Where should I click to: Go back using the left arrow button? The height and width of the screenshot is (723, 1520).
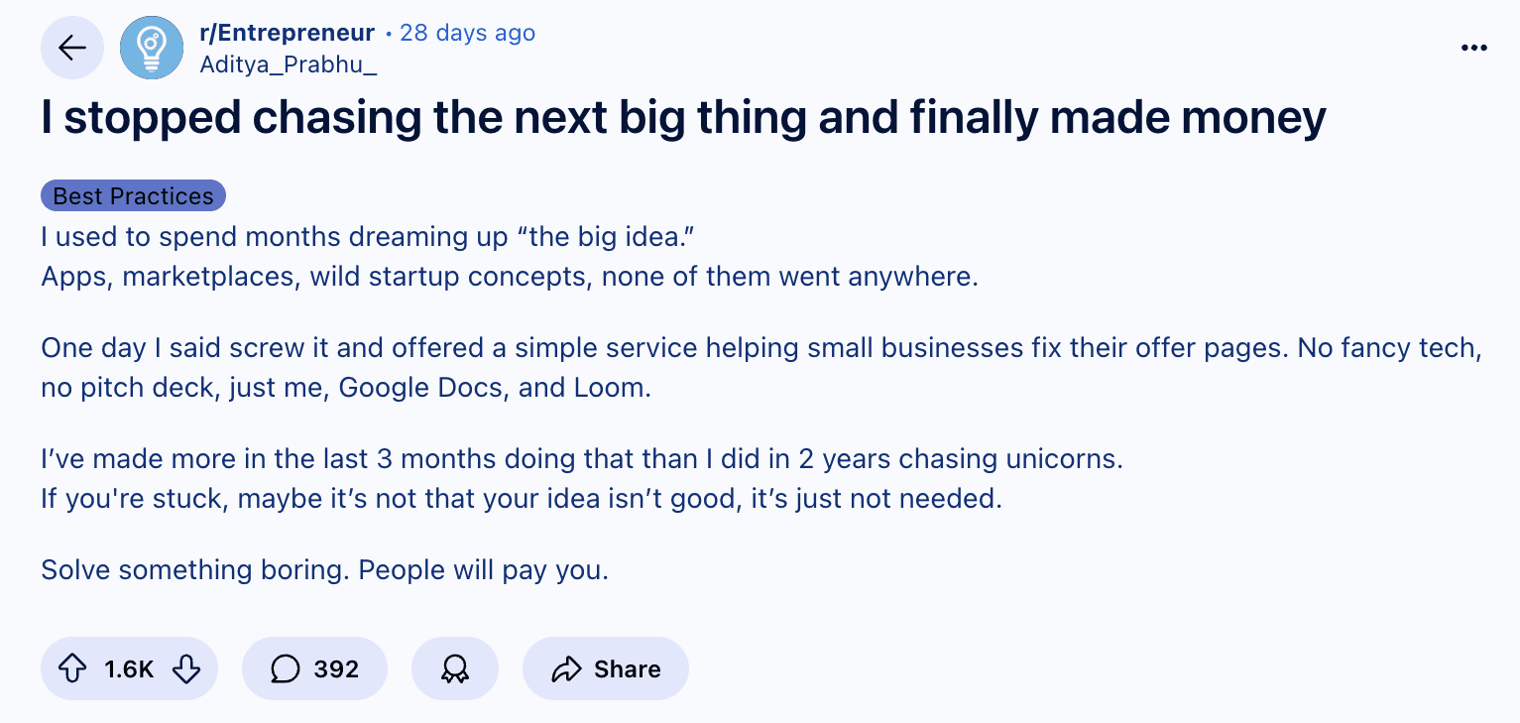click(x=72, y=48)
